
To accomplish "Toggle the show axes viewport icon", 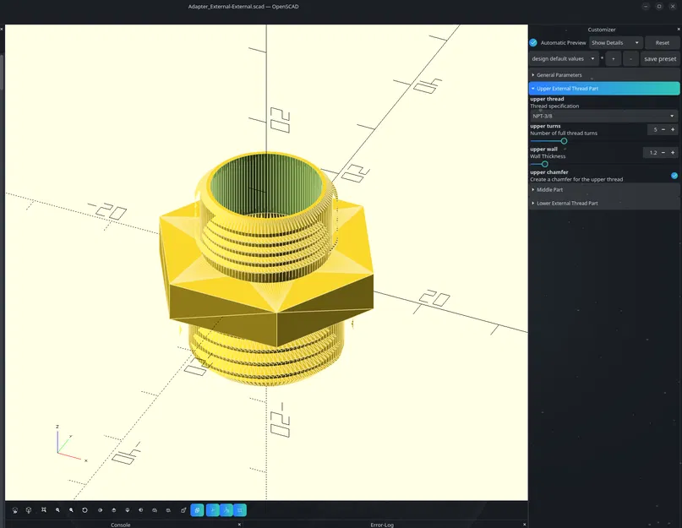I will point(212,510).
